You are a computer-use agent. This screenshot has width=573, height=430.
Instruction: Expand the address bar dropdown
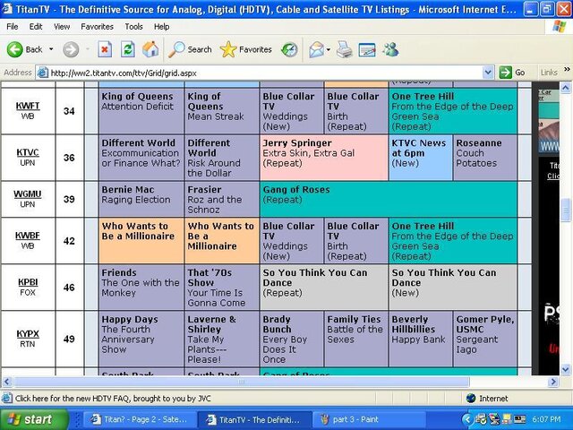coord(488,73)
